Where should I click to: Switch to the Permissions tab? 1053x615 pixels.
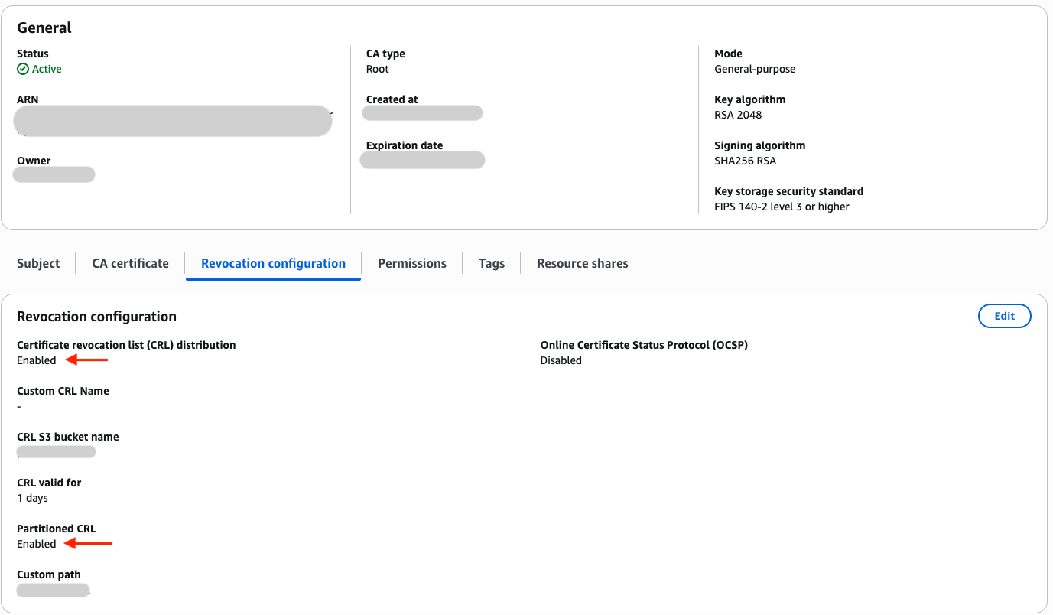pyautogui.click(x=412, y=263)
